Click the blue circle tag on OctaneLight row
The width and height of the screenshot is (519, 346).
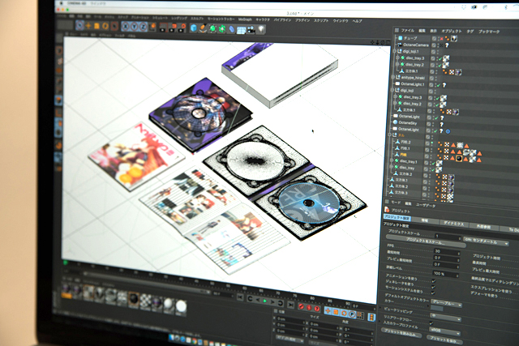(448, 131)
